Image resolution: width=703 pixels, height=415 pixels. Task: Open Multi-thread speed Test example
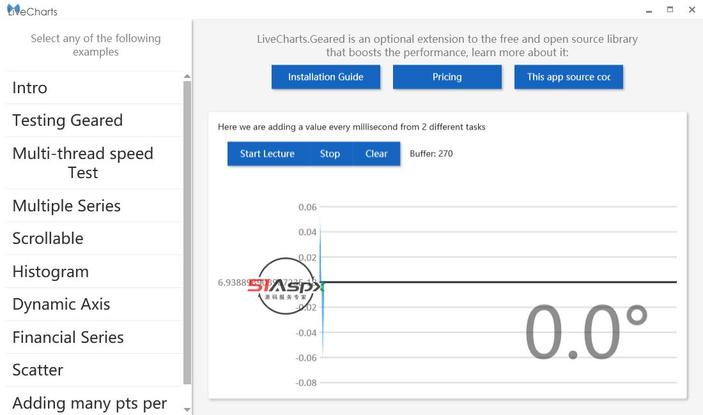pyautogui.click(x=94, y=163)
